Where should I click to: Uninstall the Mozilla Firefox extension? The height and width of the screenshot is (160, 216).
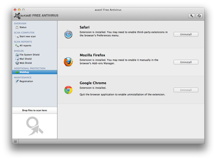coord(186,62)
